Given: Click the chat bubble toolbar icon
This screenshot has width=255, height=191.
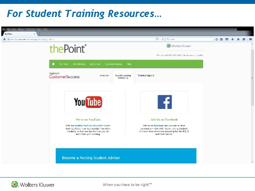Looking at the screenshot, I should click(244, 39).
